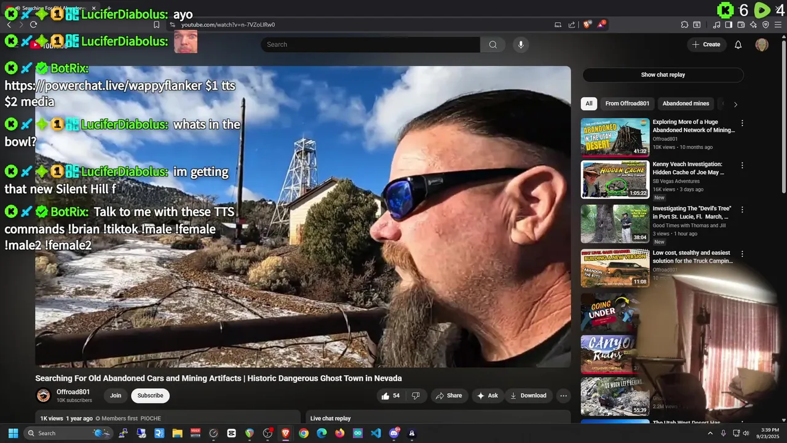Screen dimensions: 787x443
Task: Open Hidden Cache of Joe May thumbnail
Action: pos(615,180)
